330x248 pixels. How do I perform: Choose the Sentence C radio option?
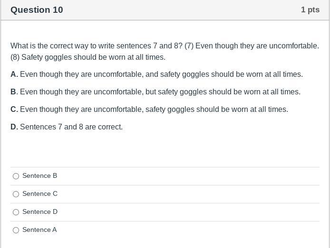(x=16, y=194)
